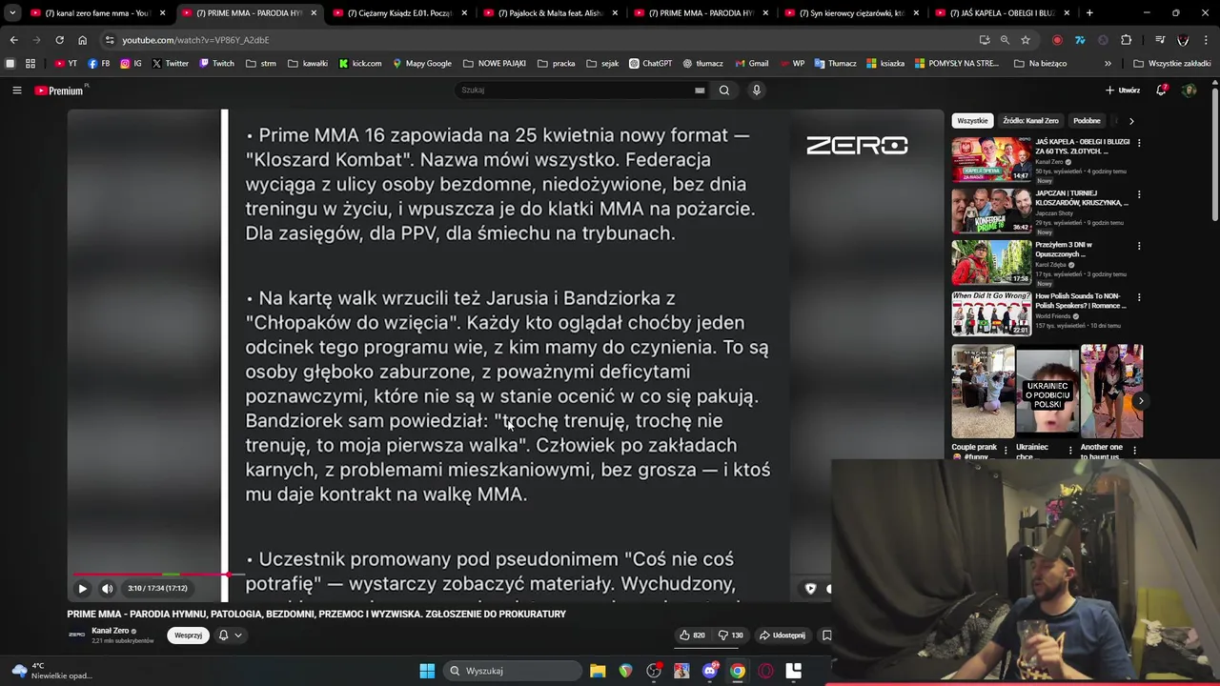Screen dimensions: 1220x686
Task: Open the tab search dropdown arrow
Action: [12, 13]
